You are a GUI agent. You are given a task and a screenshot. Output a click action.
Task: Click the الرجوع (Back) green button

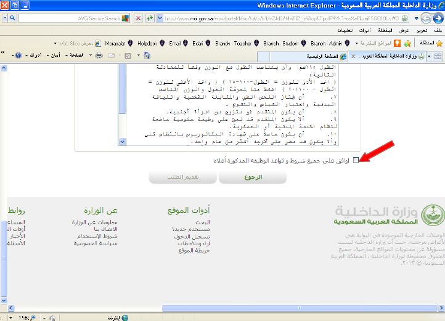pyautogui.click(x=252, y=177)
